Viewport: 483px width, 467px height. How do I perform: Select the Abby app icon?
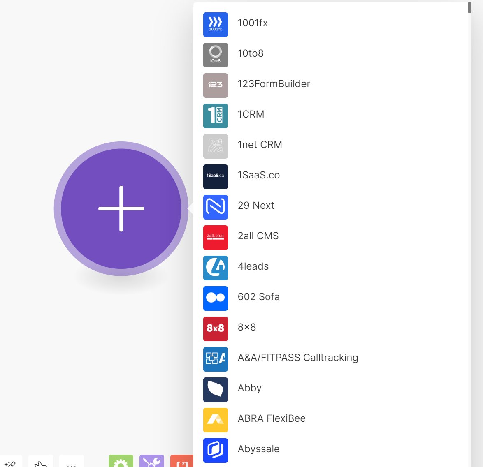coord(215,390)
